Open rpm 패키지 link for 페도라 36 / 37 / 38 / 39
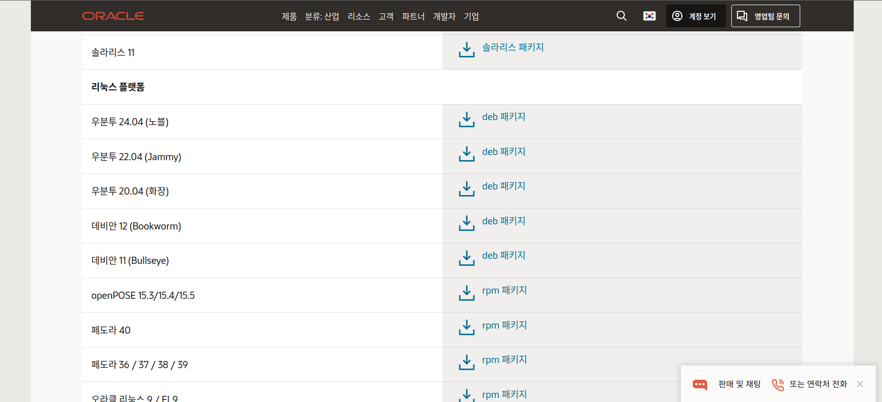882x402 pixels. pos(505,360)
